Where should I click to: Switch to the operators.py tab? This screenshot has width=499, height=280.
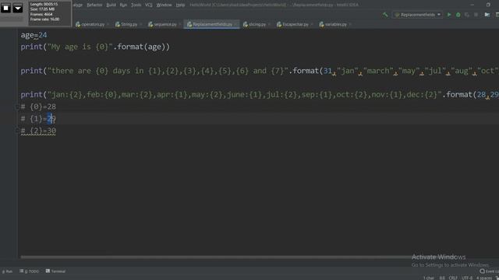93,24
